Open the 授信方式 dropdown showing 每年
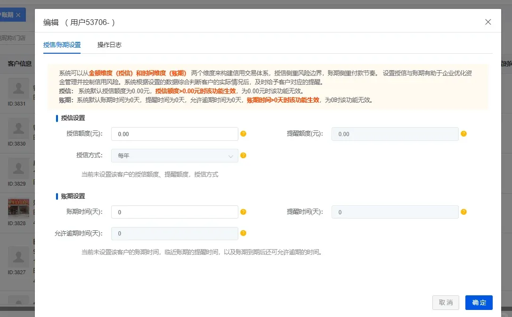The height and width of the screenshot is (317, 512). tap(174, 155)
